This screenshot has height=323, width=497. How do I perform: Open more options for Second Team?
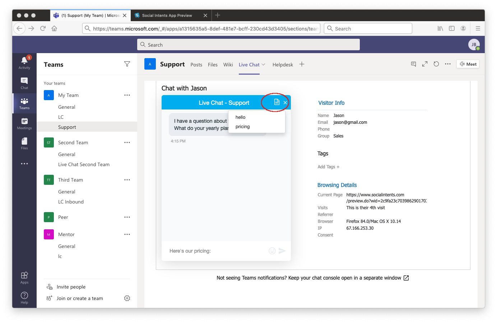pos(127,142)
